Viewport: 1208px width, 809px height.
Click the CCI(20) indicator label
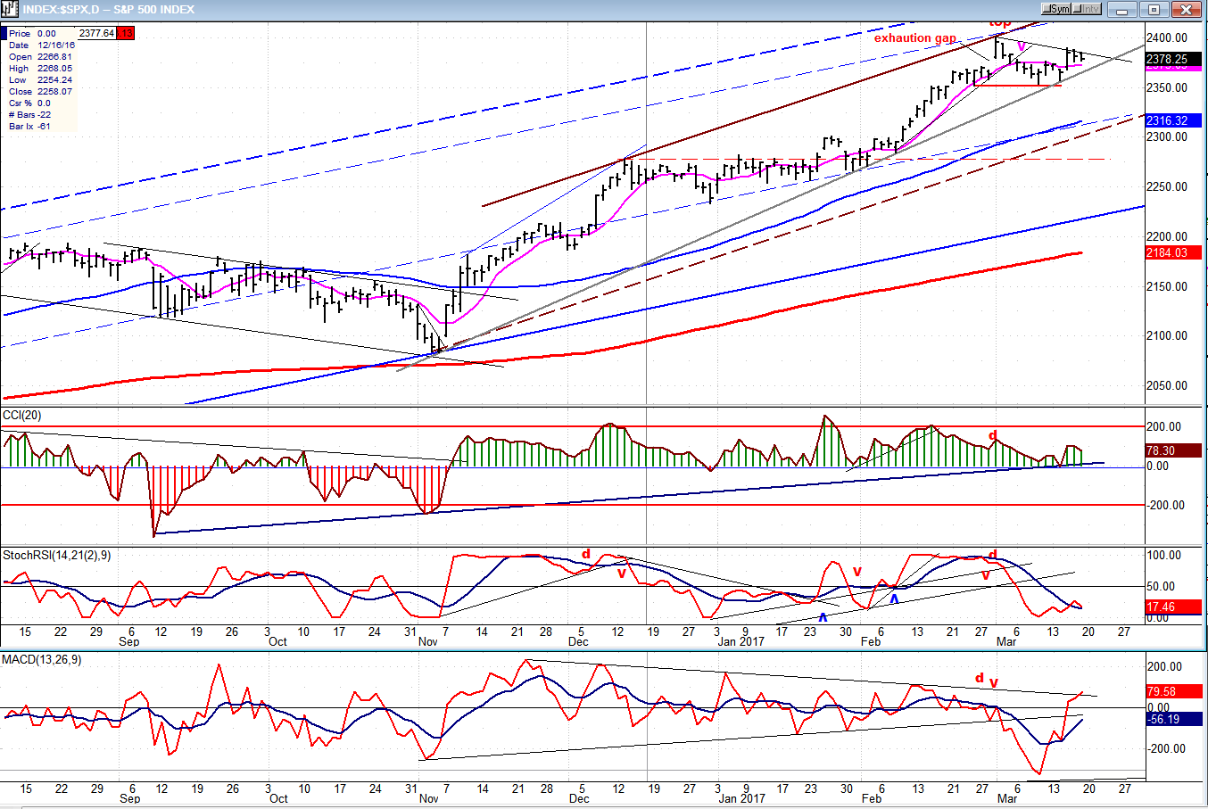[x=21, y=416]
